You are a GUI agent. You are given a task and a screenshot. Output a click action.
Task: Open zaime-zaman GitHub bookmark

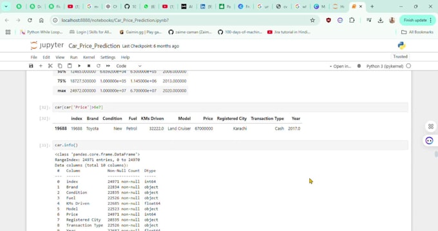(x=190, y=32)
